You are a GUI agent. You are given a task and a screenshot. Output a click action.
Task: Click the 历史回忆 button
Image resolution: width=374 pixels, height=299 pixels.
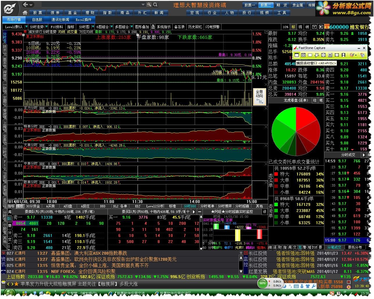pyautogui.click(x=195, y=27)
